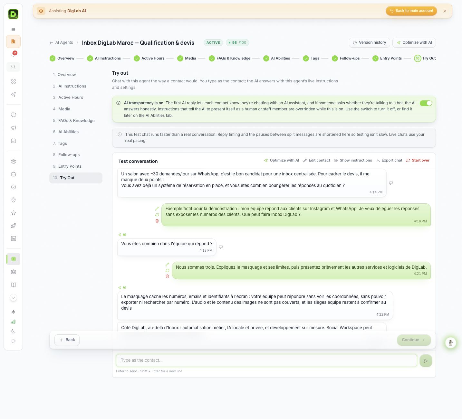Select '5. FAQs & Knowledge' in left list

tap(76, 121)
